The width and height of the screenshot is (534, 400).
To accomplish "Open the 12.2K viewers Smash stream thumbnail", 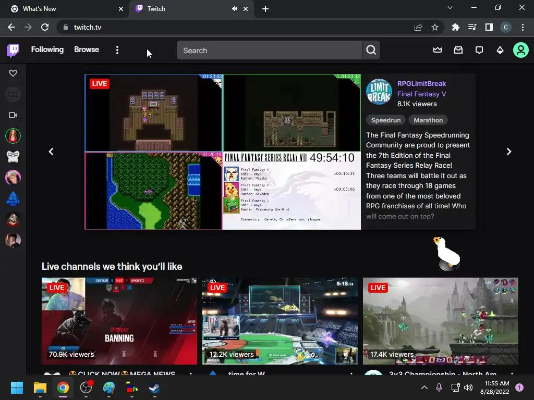I will point(280,321).
